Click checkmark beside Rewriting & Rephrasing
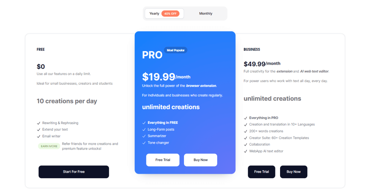This screenshot has width=373, height=196. [39, 123]
